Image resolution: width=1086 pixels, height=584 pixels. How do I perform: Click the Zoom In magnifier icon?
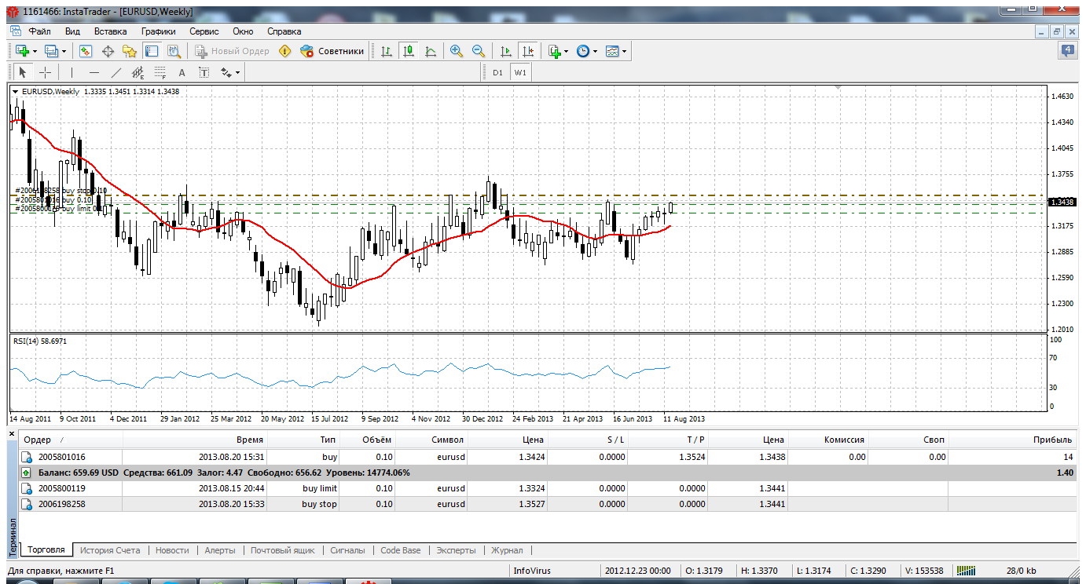(x=456, y=51)
